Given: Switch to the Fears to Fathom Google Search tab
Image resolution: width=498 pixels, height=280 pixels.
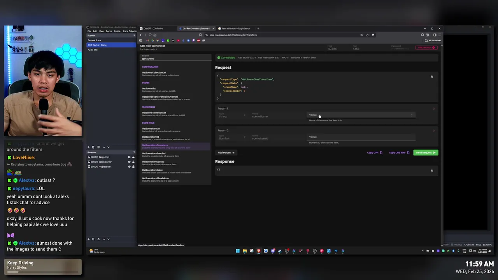Looking at the screenshot, I should (236, 28).
